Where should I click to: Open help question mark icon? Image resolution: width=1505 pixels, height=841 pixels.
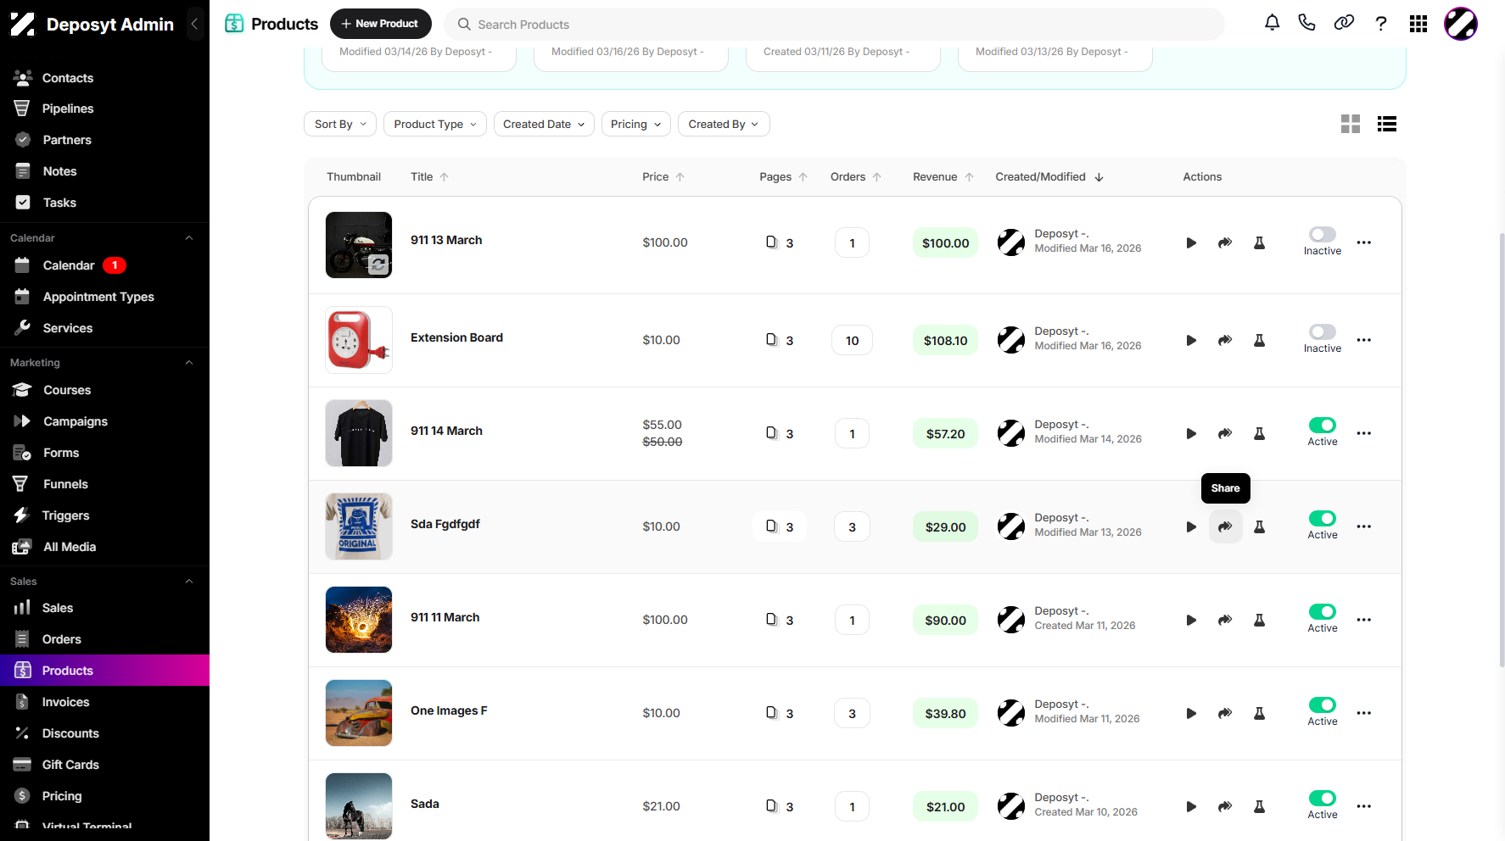pos(1381,24)
